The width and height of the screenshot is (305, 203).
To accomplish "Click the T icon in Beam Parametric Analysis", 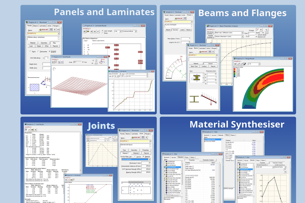I will [x=261, y=30].
